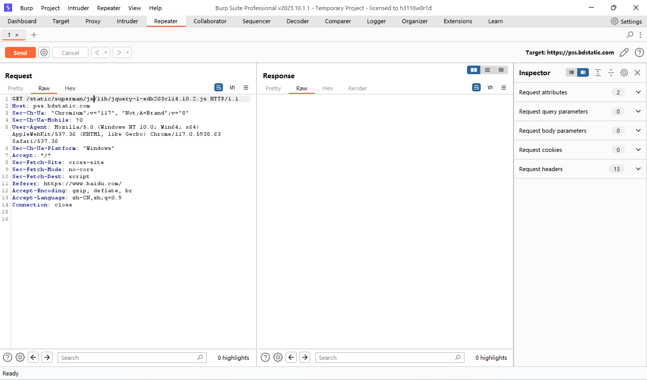Click the Burp Suite logo icon
647x380 pixels.
[8, 8]
